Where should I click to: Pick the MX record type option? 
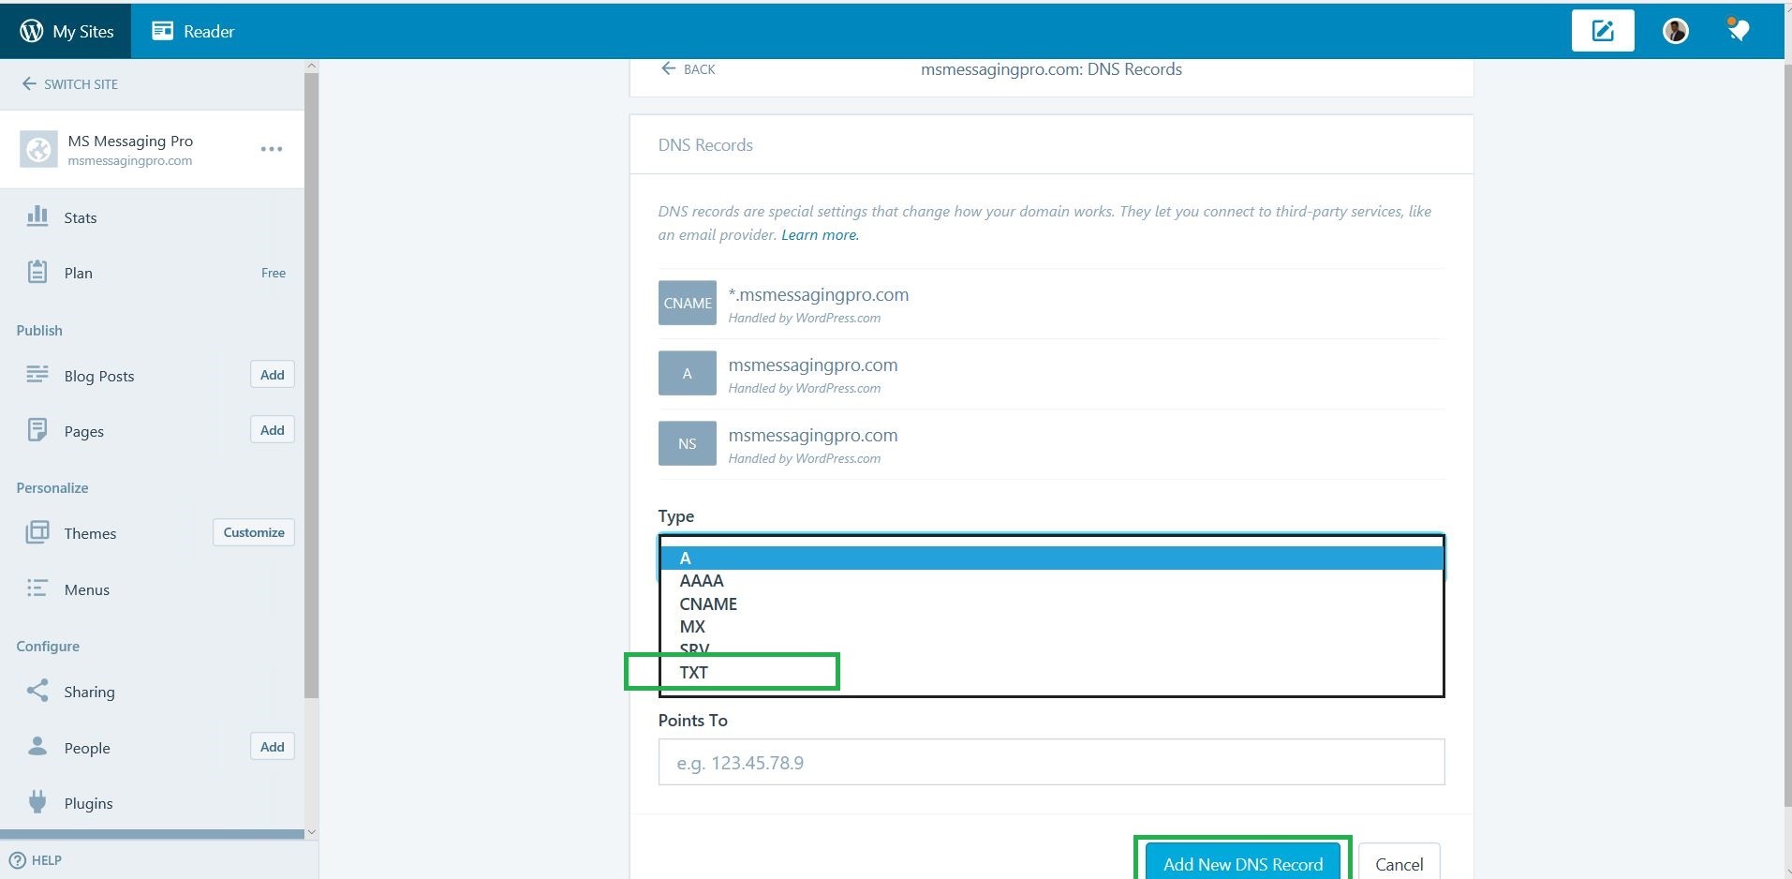pyautogui.click(x=692, y=627)
